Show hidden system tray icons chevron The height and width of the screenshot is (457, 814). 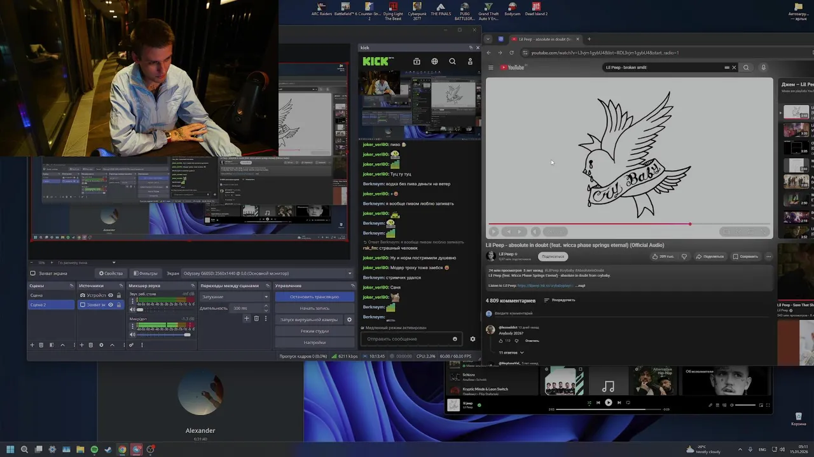pos(739,449)
